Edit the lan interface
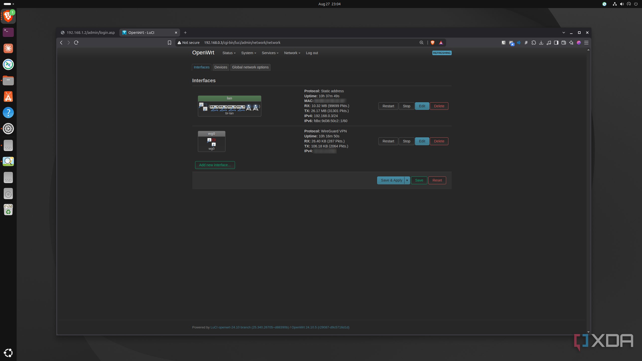 (x=422, y=106)
